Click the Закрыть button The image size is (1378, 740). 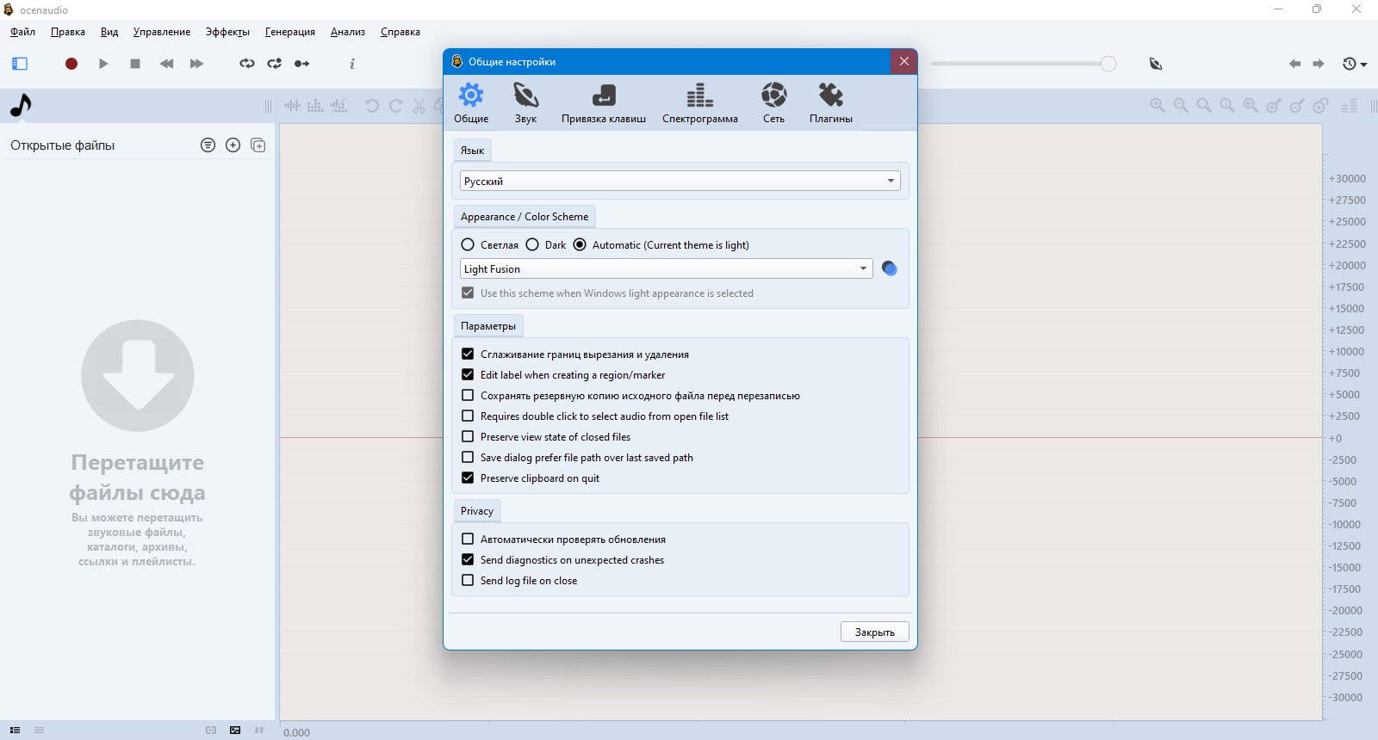click(x=874, y=632)
